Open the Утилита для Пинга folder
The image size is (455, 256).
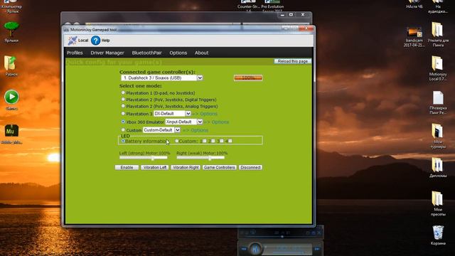(437, 29)
